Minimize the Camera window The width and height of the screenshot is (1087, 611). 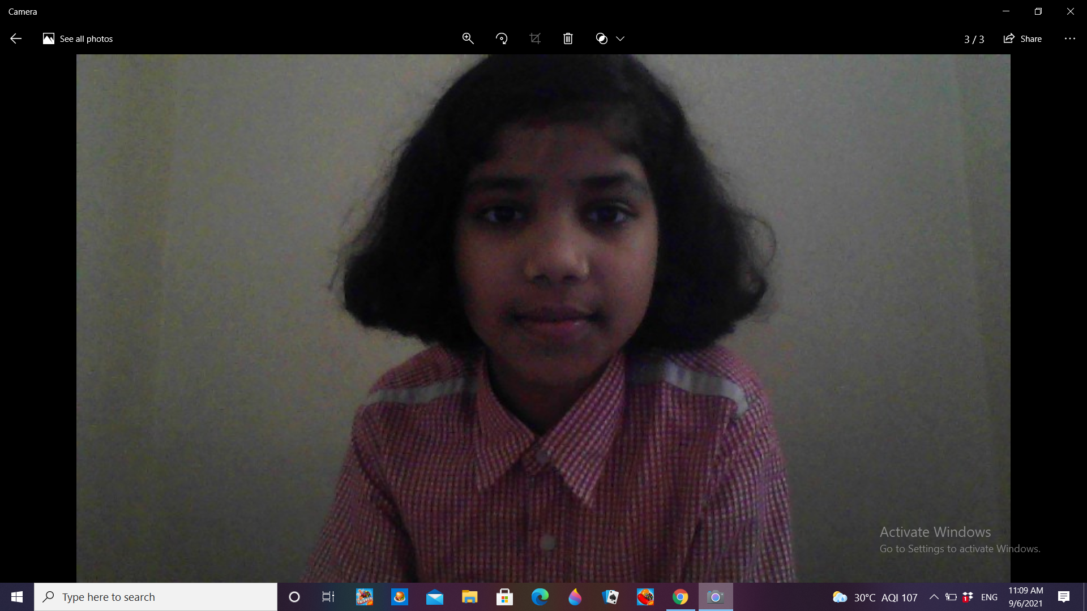point(1006,11)
